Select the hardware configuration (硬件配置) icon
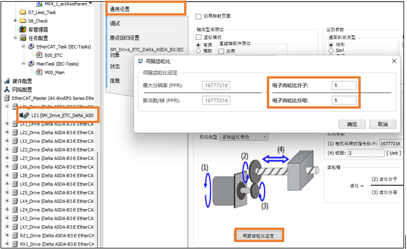The width and height of the screenshot is (407, 249). click(x=7, y=81)
